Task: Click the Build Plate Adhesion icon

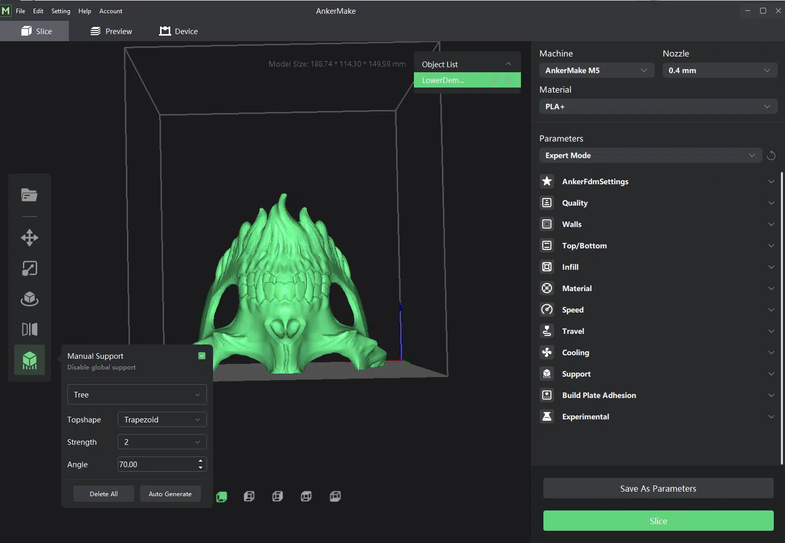Action: point(547,395)
